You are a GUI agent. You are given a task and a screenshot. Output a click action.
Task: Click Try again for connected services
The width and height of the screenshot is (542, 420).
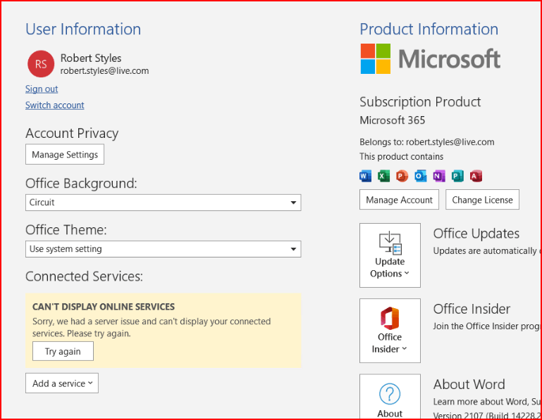pos(63,351)
